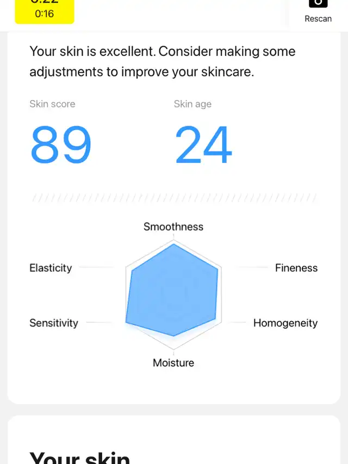Click the skin excellent summary text
Screen dimensions: 348x464
162,61
